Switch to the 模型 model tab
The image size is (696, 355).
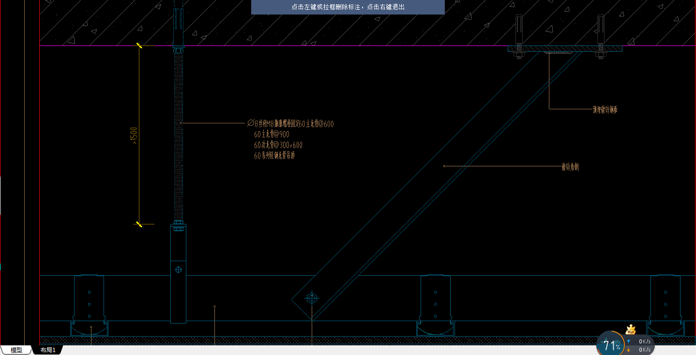click(x=16, y=350)
